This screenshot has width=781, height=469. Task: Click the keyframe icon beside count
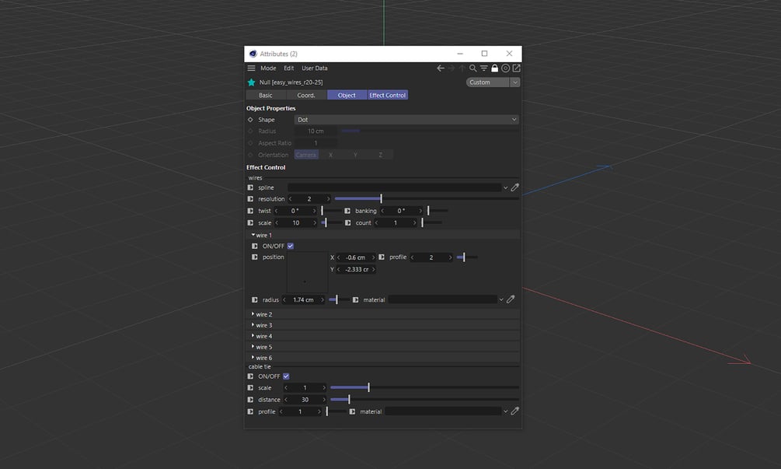point(347,222)
